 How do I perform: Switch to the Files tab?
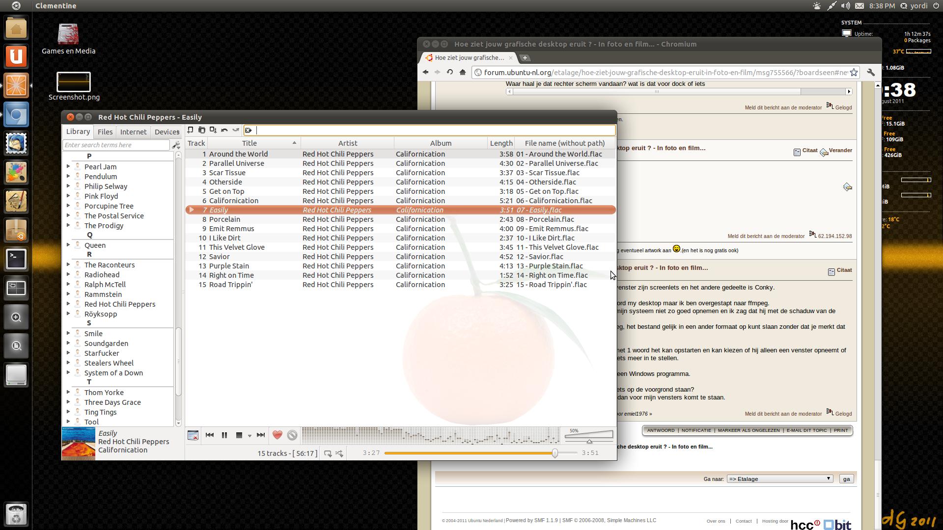click(105, 132)
